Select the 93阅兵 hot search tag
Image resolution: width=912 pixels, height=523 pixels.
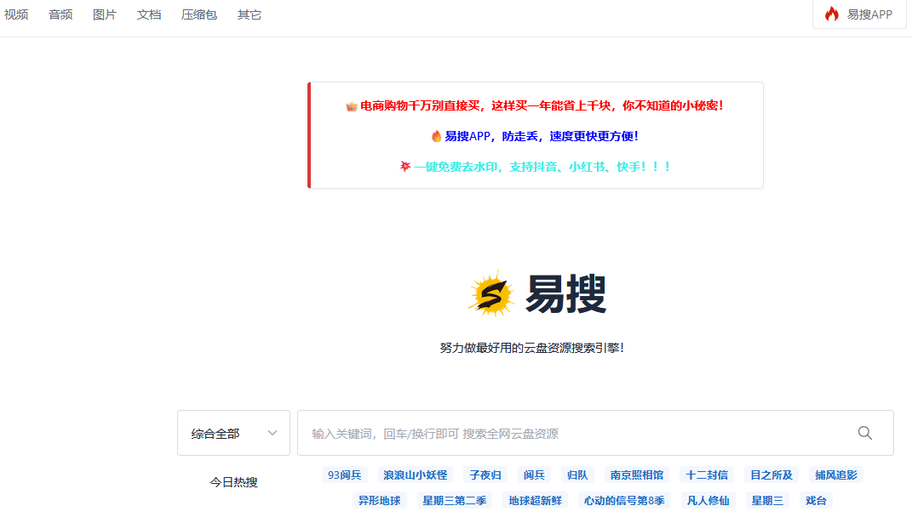pos(345,475)
